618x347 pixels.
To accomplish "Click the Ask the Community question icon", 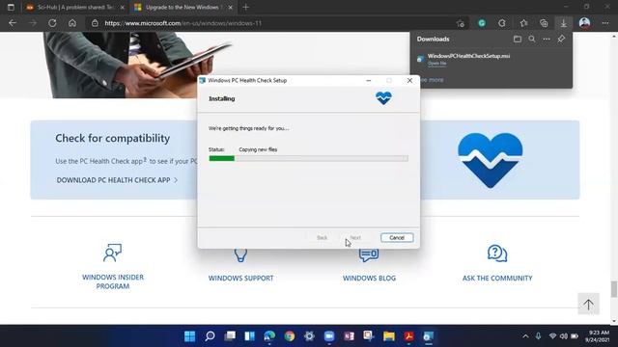I will tap(497, 253).
